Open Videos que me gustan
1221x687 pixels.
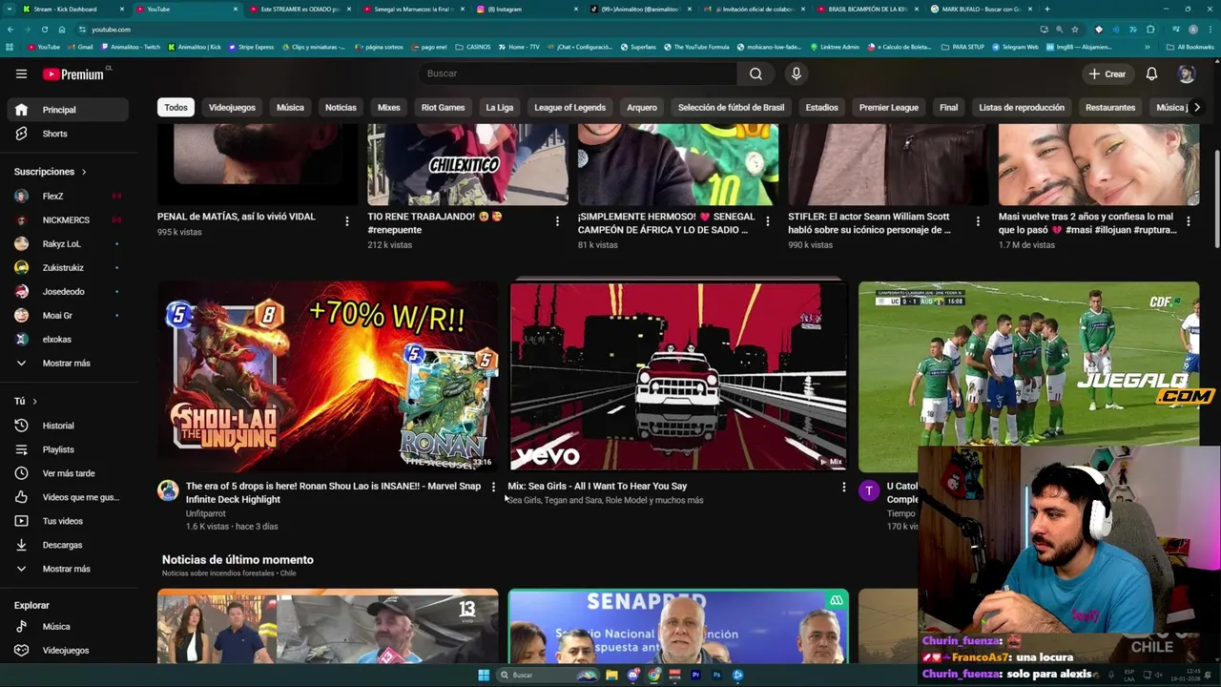(x=68, y=497)
